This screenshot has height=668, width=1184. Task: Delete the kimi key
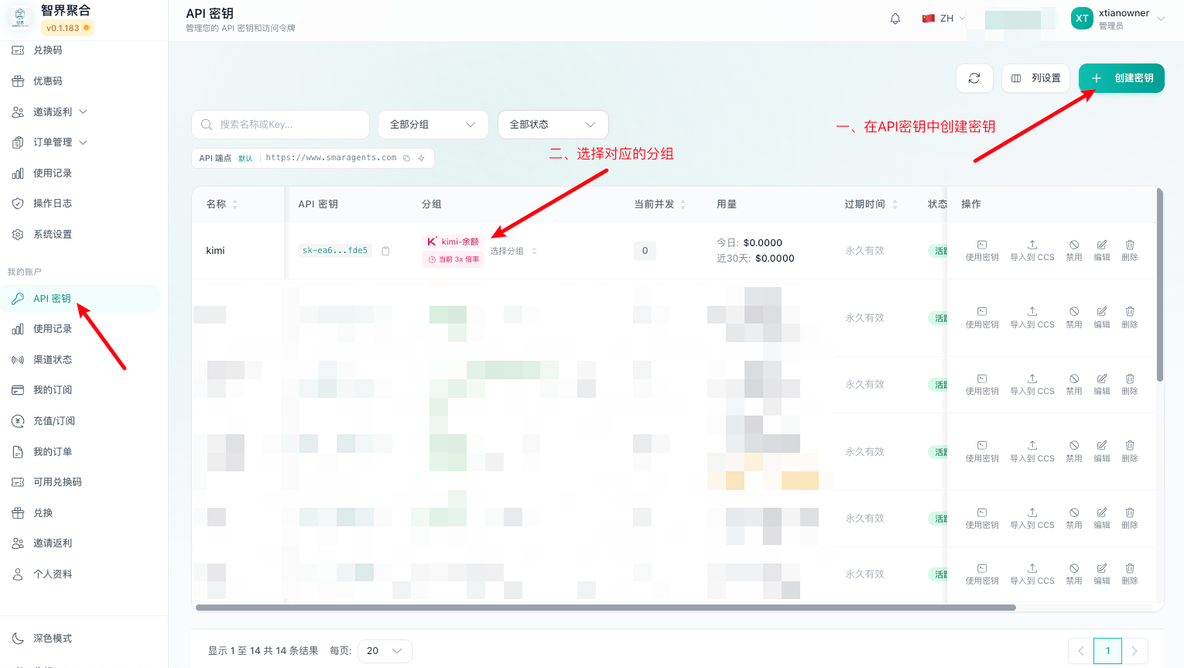coord(1130,251)
